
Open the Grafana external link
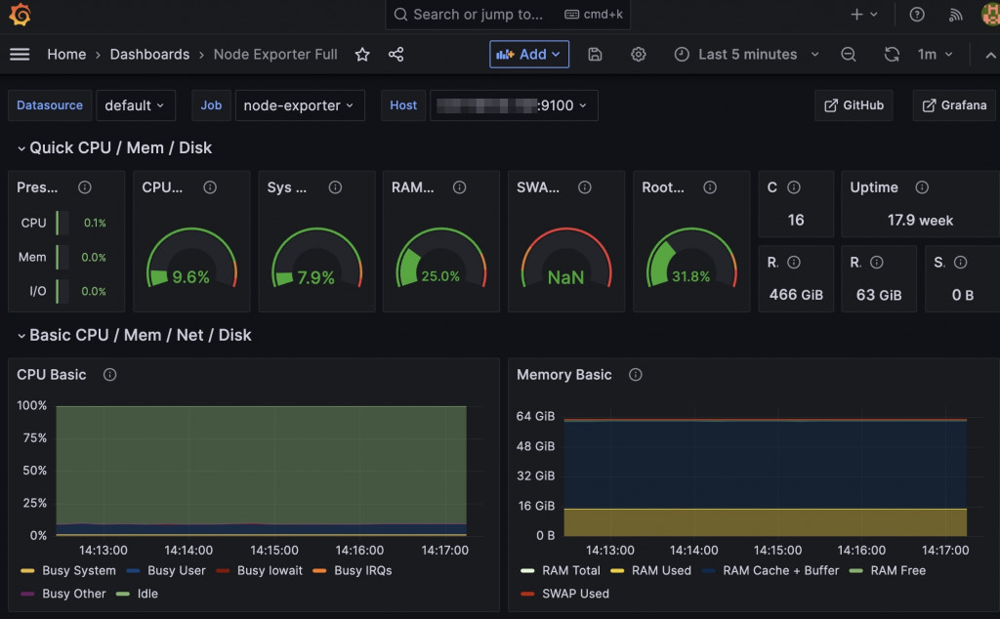coord(954,105)
